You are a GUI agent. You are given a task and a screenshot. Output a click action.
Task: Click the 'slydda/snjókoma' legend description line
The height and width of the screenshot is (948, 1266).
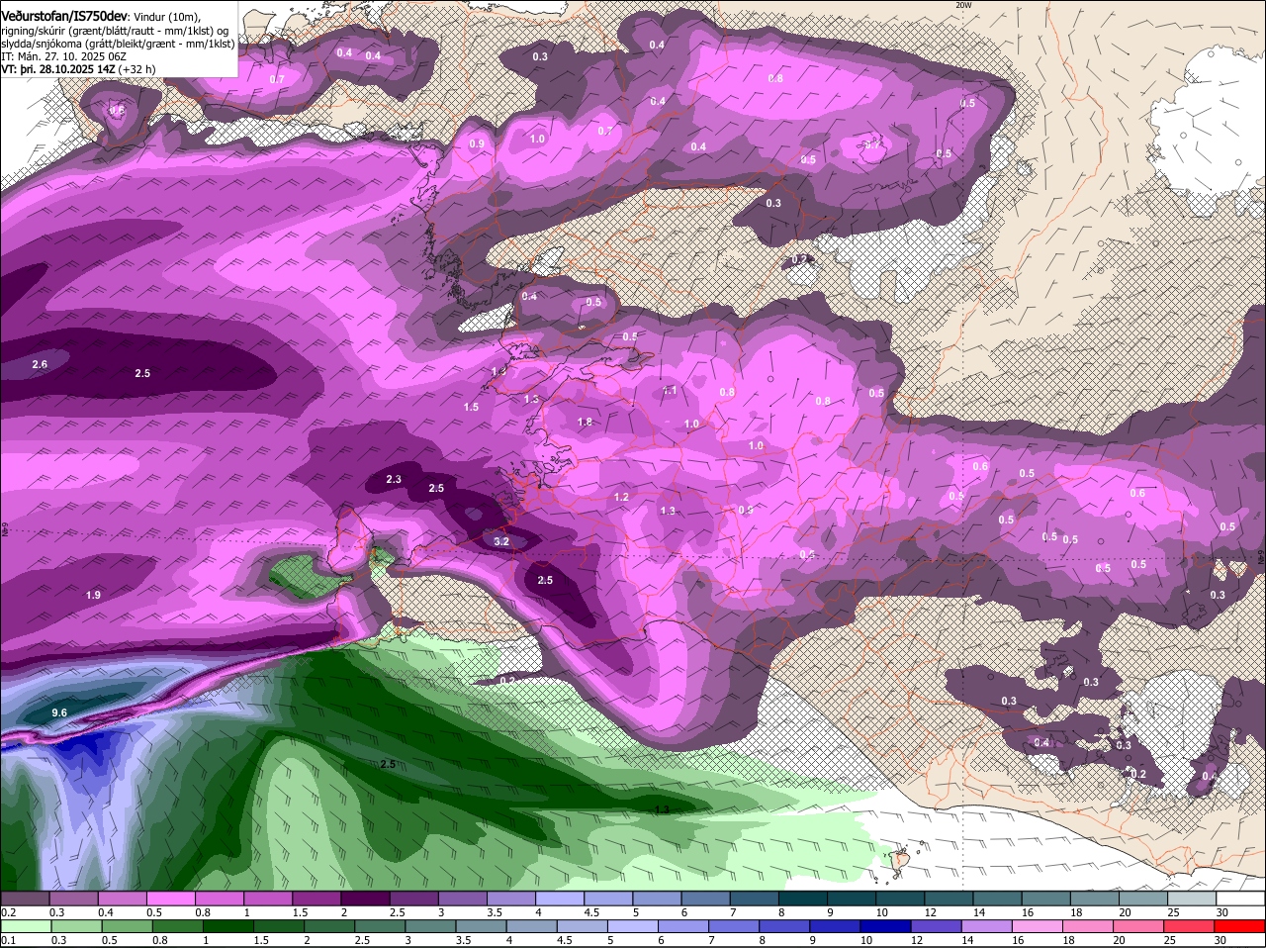(118, 45)
